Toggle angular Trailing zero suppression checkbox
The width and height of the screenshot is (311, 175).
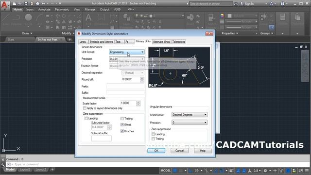click(153, 139)
